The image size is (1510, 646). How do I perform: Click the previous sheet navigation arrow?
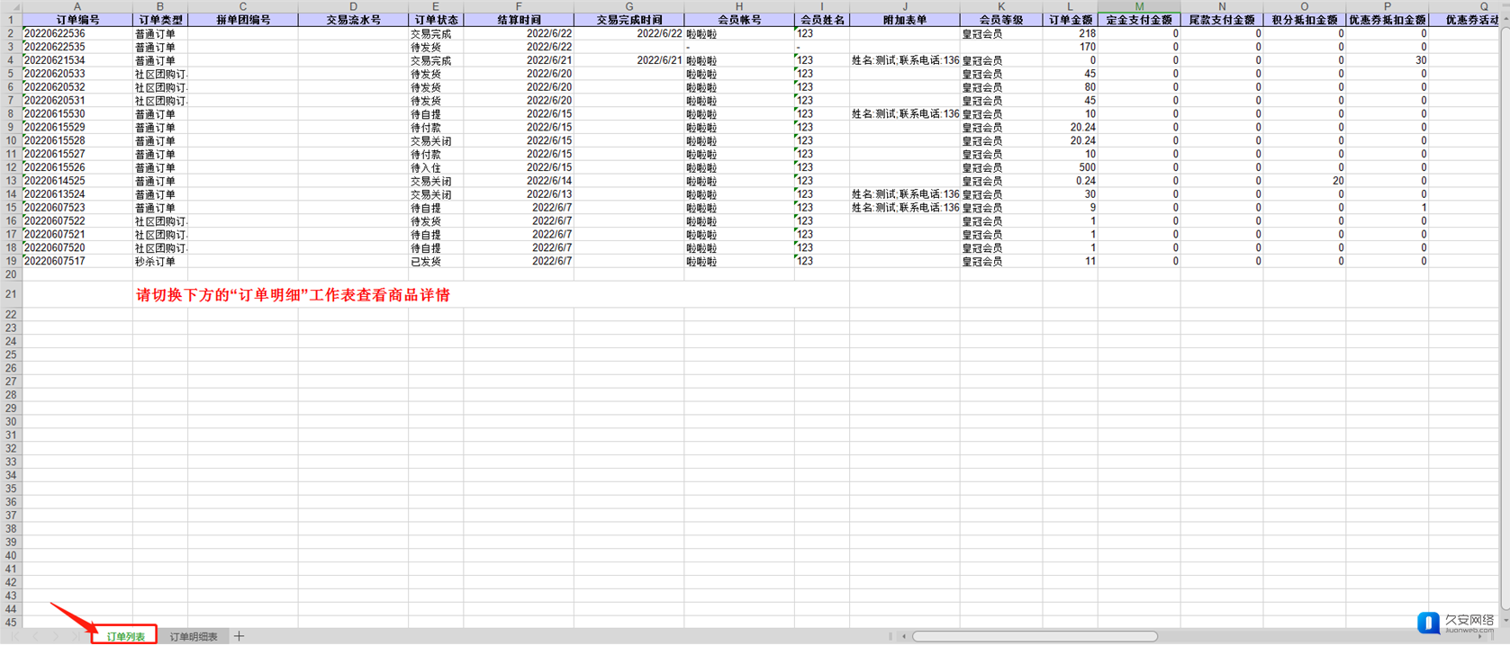[36, 636]
